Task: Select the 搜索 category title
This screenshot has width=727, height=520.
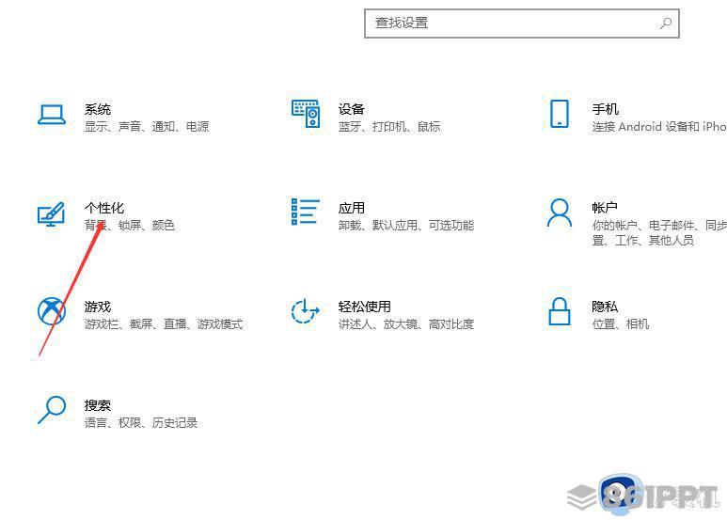Action: tap(98, 405)
